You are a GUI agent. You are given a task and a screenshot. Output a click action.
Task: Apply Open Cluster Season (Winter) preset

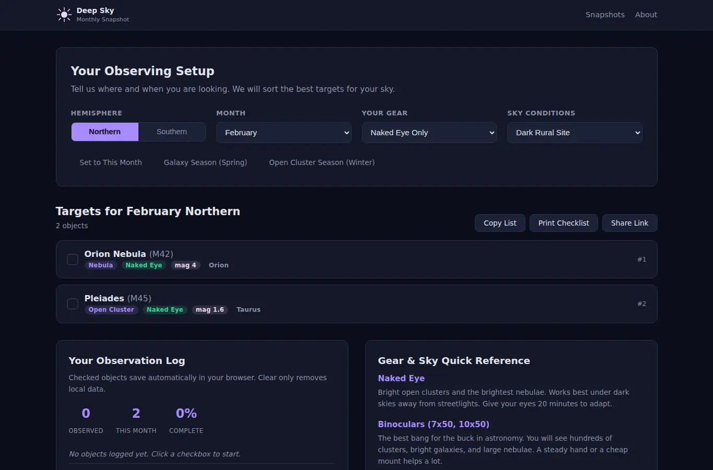(x=322, y=162)
